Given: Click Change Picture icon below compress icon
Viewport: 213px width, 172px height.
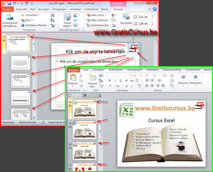Looking at the screenshot, I should tap(52, 20).
